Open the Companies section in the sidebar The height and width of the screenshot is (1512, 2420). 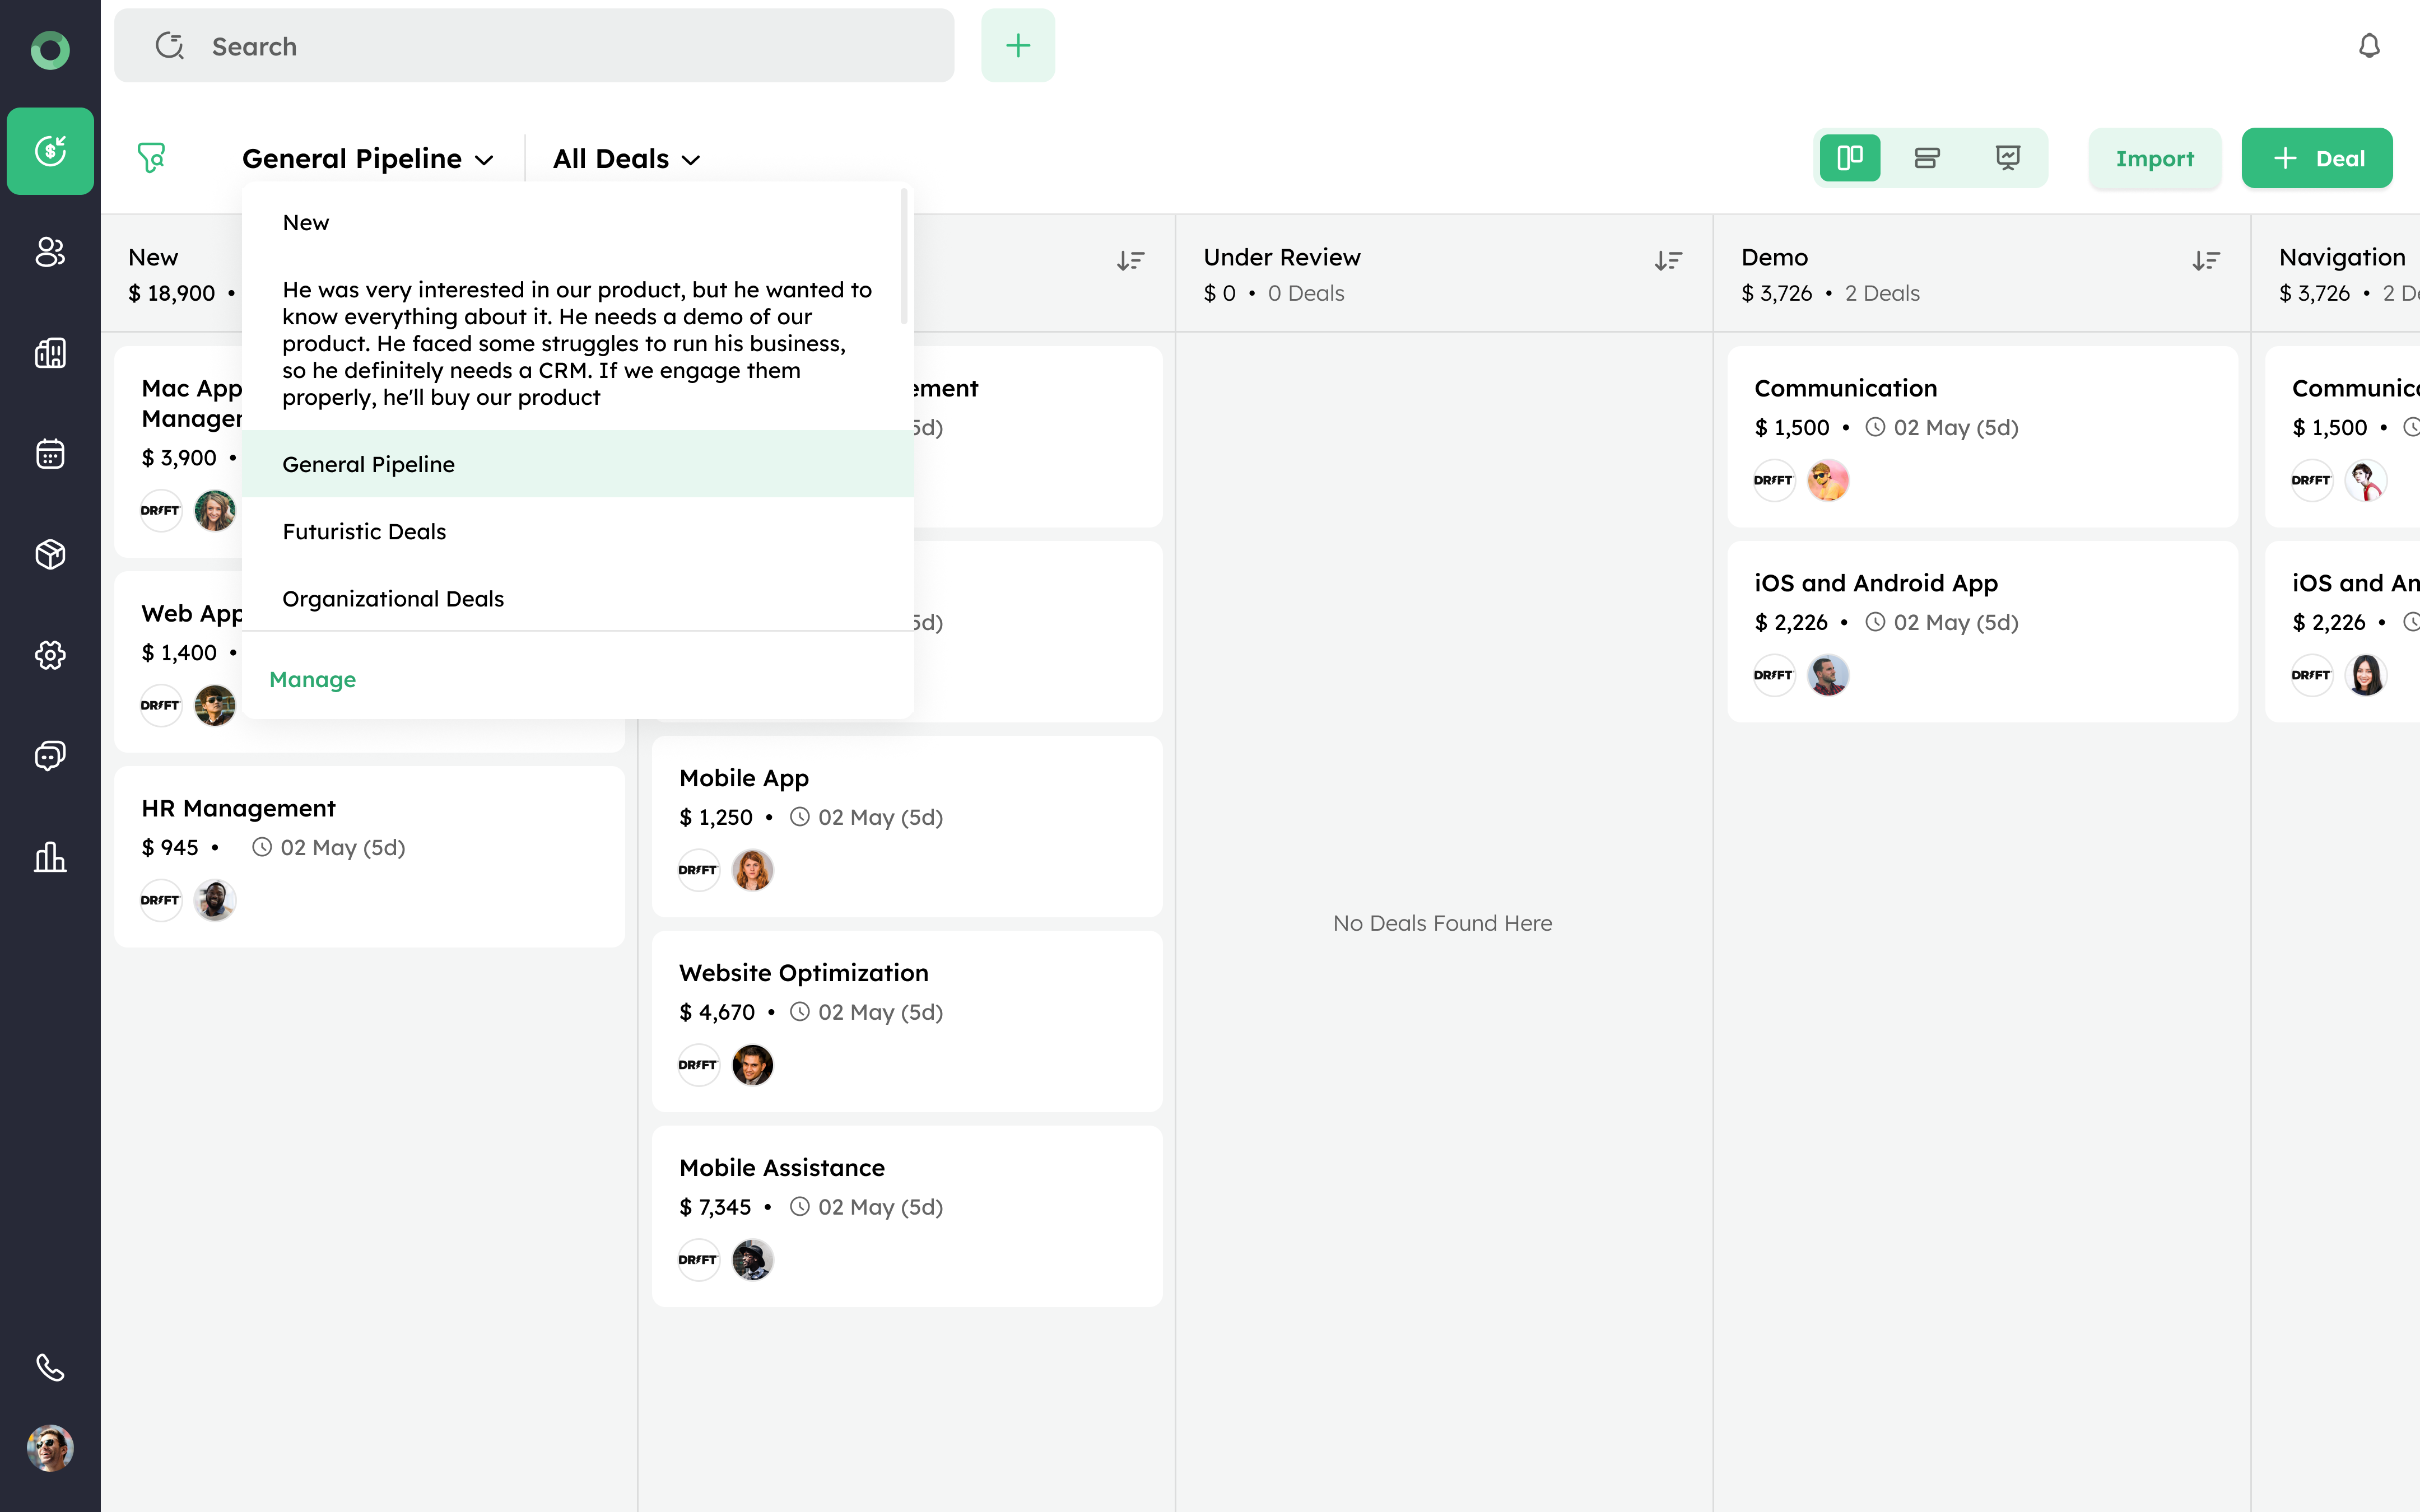coord(50,353)
